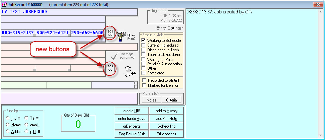Image resolution: width=325 pixels, height=140 pixels.
Task: Select Find by Name radio
Action: click(x=8, y=125)
